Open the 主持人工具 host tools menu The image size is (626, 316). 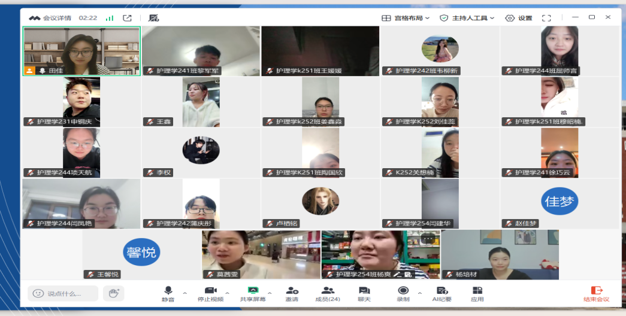(467, 18)
